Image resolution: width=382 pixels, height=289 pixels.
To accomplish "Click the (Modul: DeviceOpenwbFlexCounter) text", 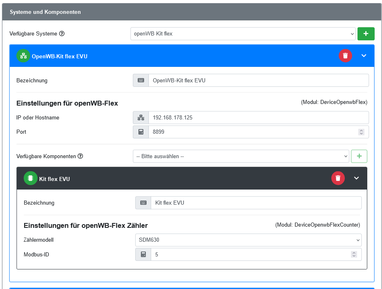I will (317, 225).
